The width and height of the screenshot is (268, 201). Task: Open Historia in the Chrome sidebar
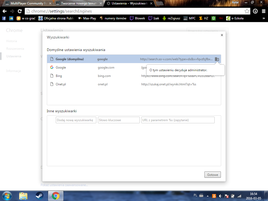(12, 41)
